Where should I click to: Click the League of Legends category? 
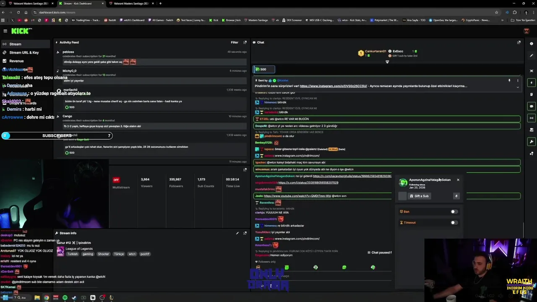(79, 250)
